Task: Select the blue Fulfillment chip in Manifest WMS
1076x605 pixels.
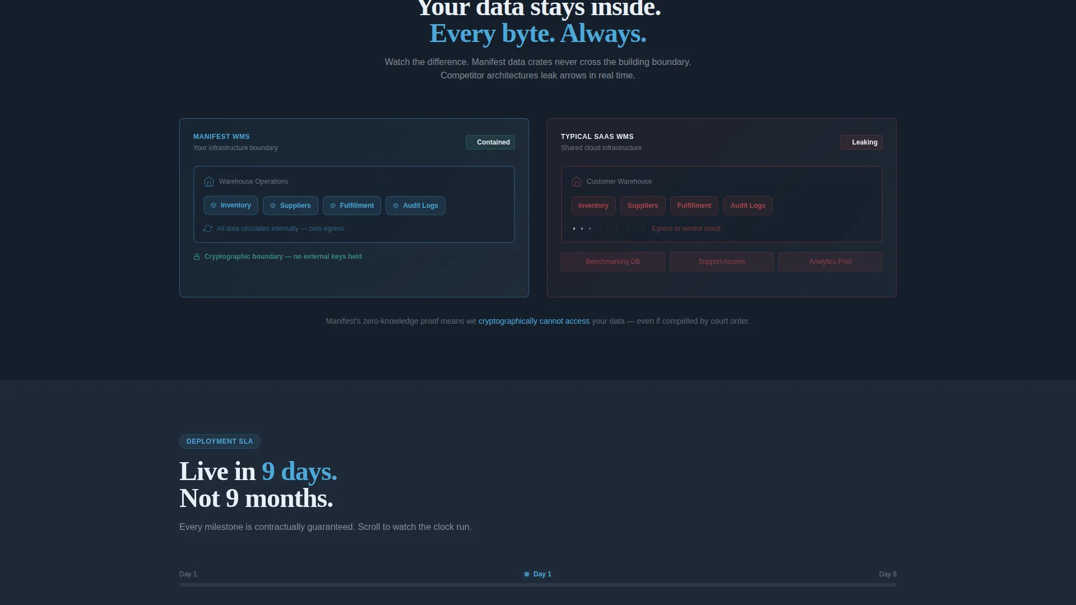Action: coord(352,206)
